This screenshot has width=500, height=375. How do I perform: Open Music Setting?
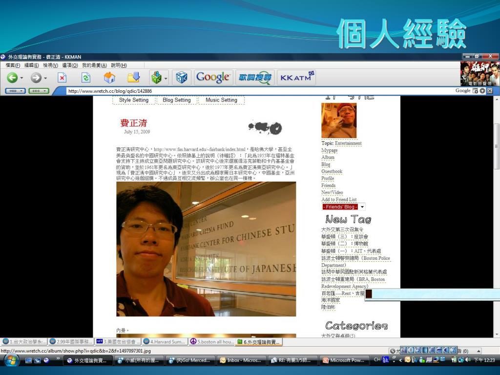point(221,100)
